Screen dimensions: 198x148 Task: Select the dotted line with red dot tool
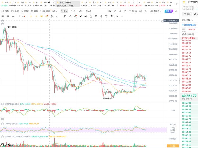click(24, 16)
